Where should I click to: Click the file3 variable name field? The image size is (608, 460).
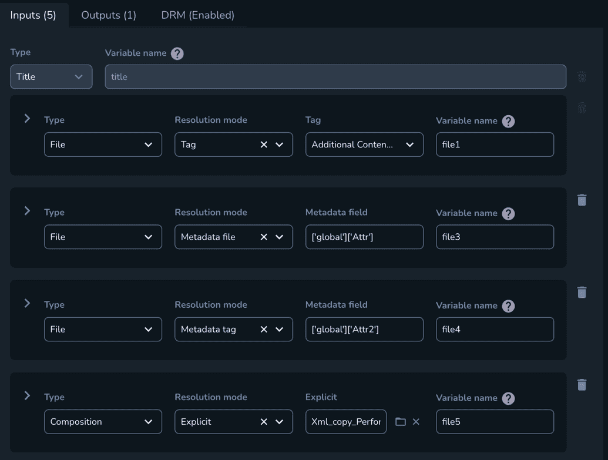click(495, 237)
